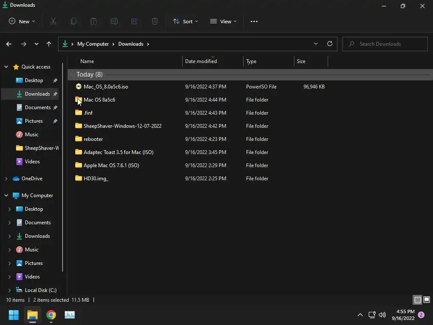This screenshot has width=433, height=325.
Task: Click the Search Downloads field
Action: click(x=385, y=44)
